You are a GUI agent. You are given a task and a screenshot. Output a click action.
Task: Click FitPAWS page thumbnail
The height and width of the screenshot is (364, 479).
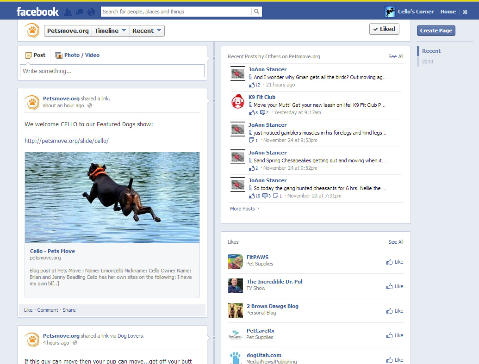tap(236, 261)
